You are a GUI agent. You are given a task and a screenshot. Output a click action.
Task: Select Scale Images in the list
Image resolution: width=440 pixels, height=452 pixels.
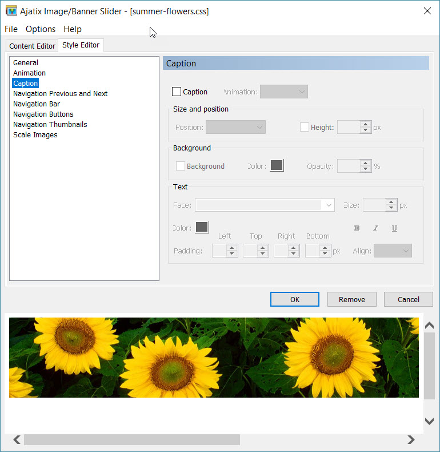point(35,135)
